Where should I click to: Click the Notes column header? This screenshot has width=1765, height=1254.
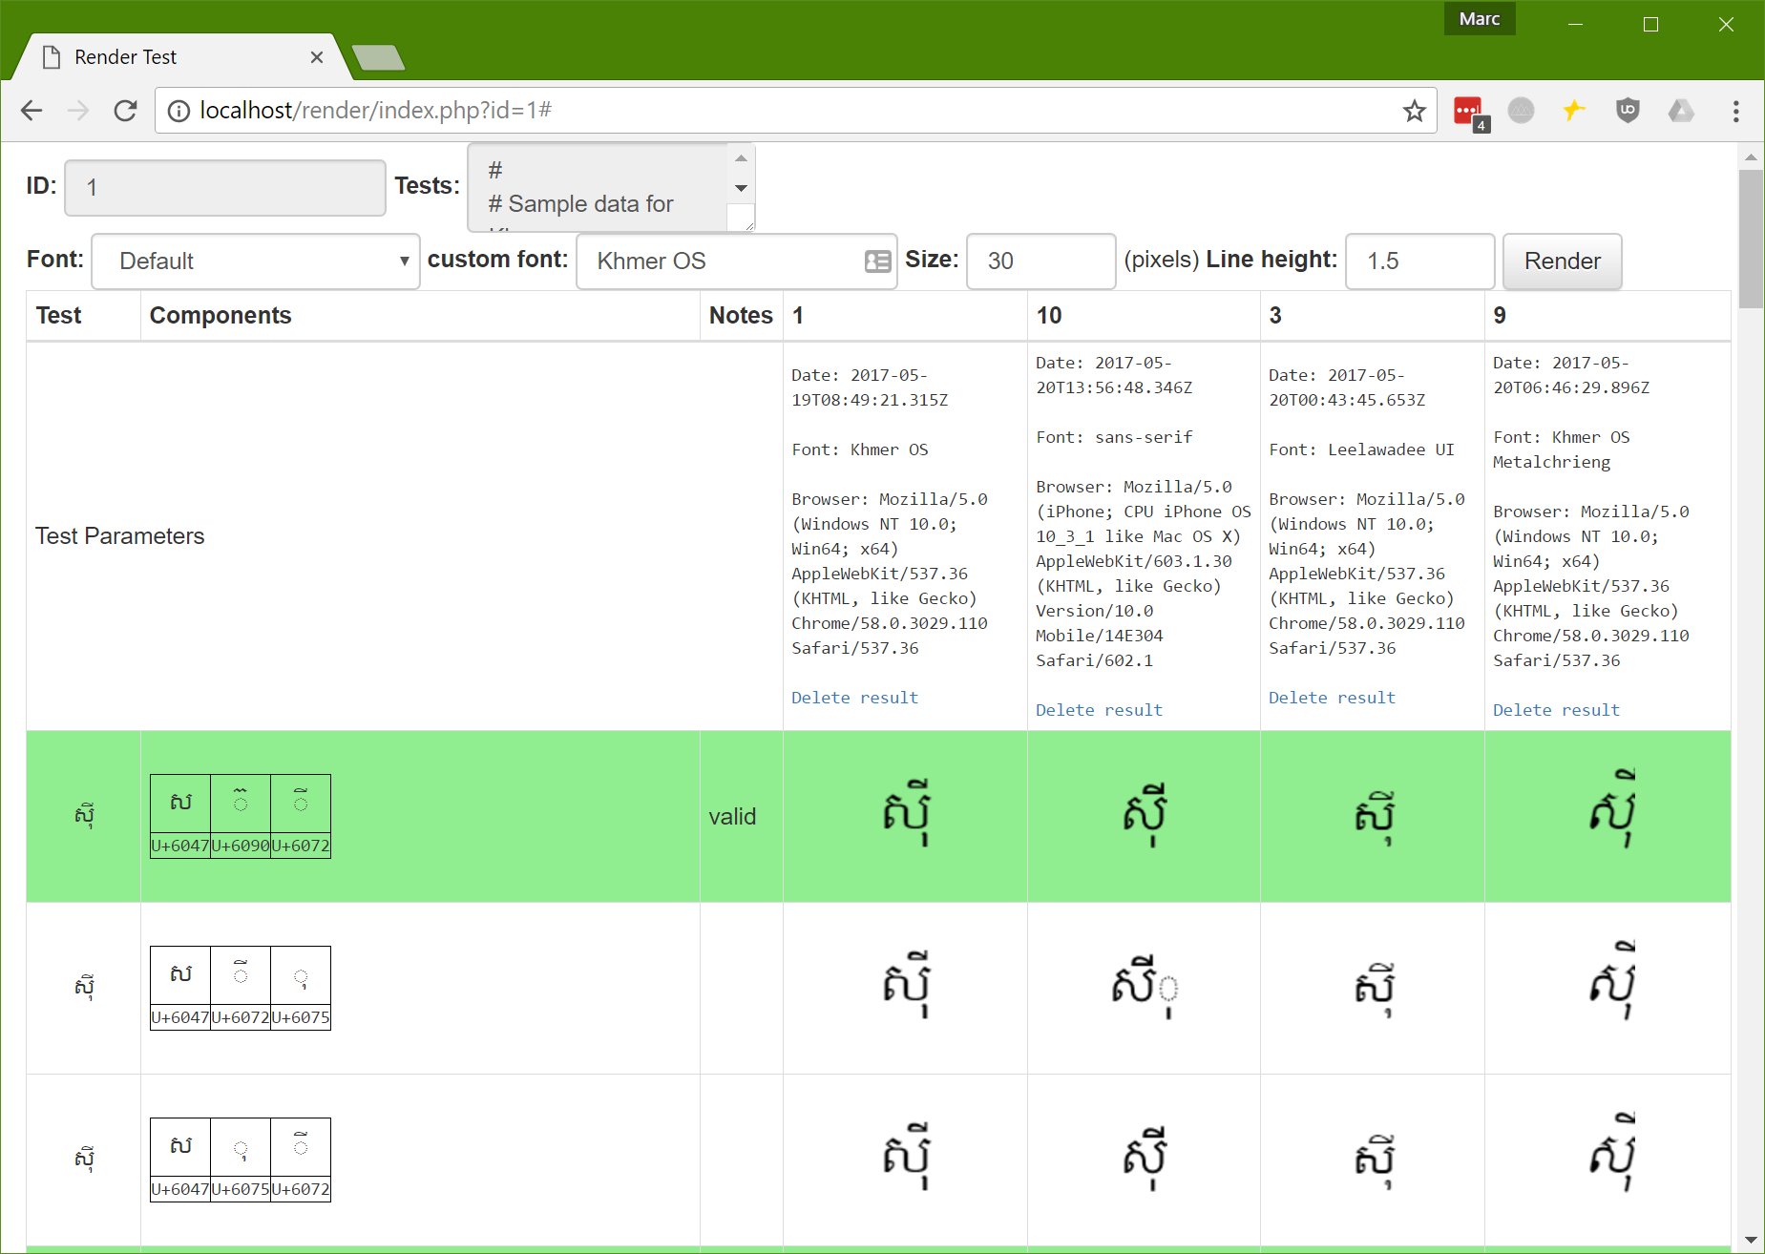(x=741, y=316)
